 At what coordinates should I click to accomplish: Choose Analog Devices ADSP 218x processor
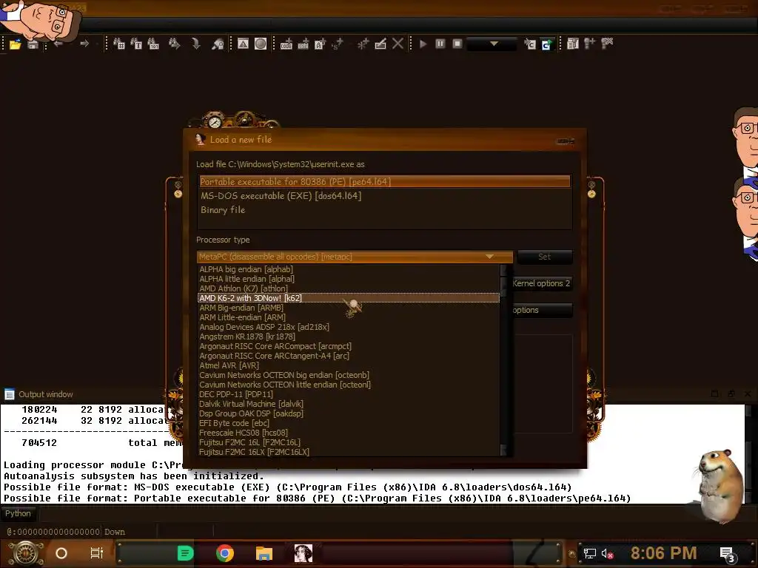348,327
